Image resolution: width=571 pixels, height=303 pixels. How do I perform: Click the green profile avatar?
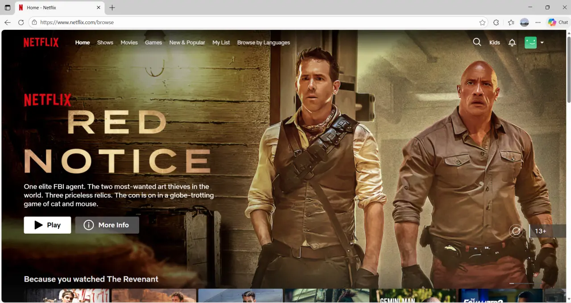click(x=530, y=43)
